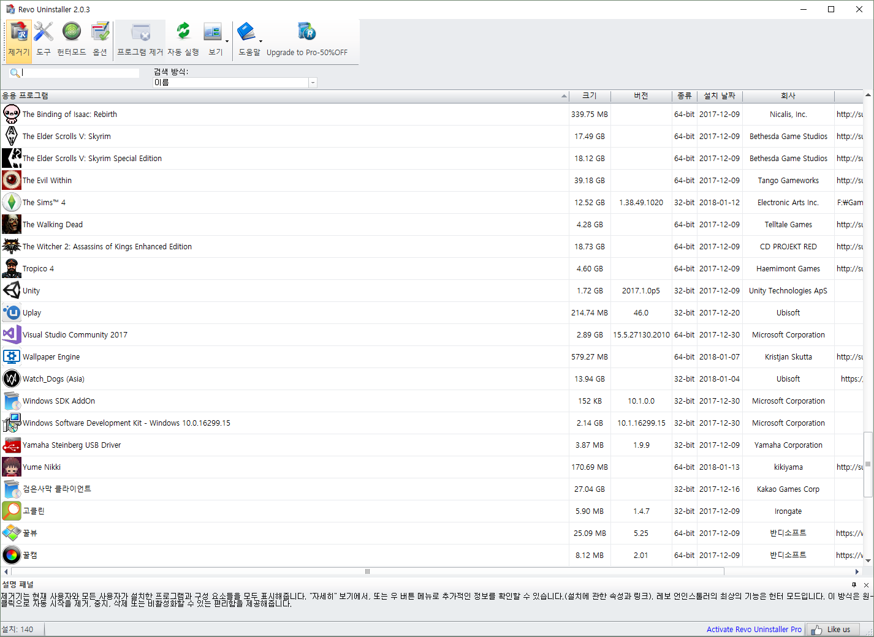Click the vertical scrollbar thumb
This screenshot has width=874, height=637.
click(x=868, y=464)
